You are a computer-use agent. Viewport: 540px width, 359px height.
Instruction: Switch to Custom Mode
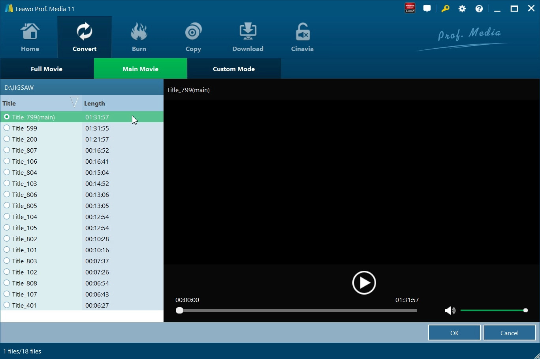tap(233, 68)
